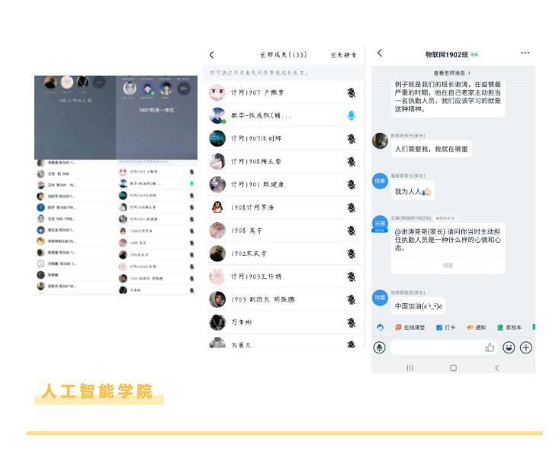Open the three-dot more menu in chat
This screenshot has height=452, width=559.
click(x=525, y=53)
